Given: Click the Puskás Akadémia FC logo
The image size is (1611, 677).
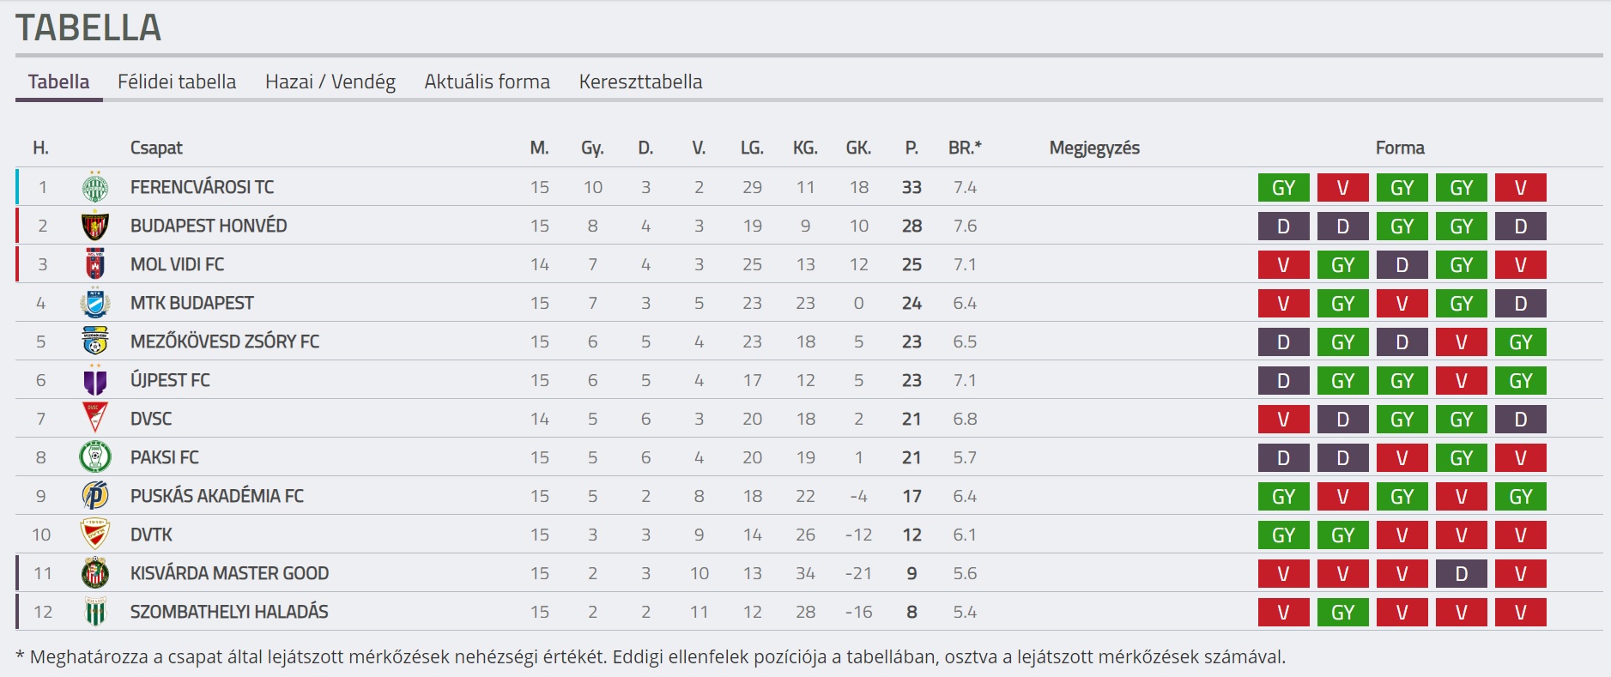Looking at the screenshot, I should pos(95,496).
